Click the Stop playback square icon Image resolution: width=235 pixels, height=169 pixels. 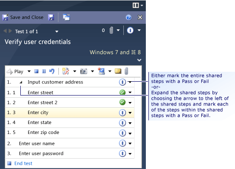(36, 71)
